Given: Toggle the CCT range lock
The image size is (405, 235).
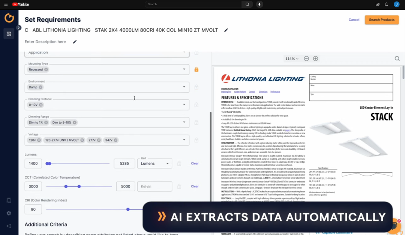Looking at the screenshot, I should pos(179,186).
